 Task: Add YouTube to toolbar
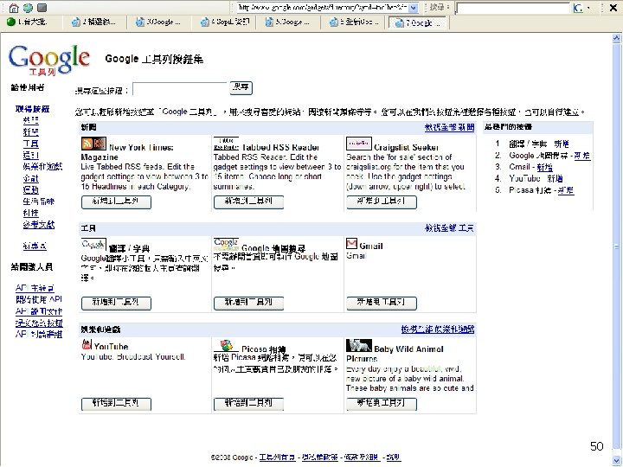[x=116, y=404]
